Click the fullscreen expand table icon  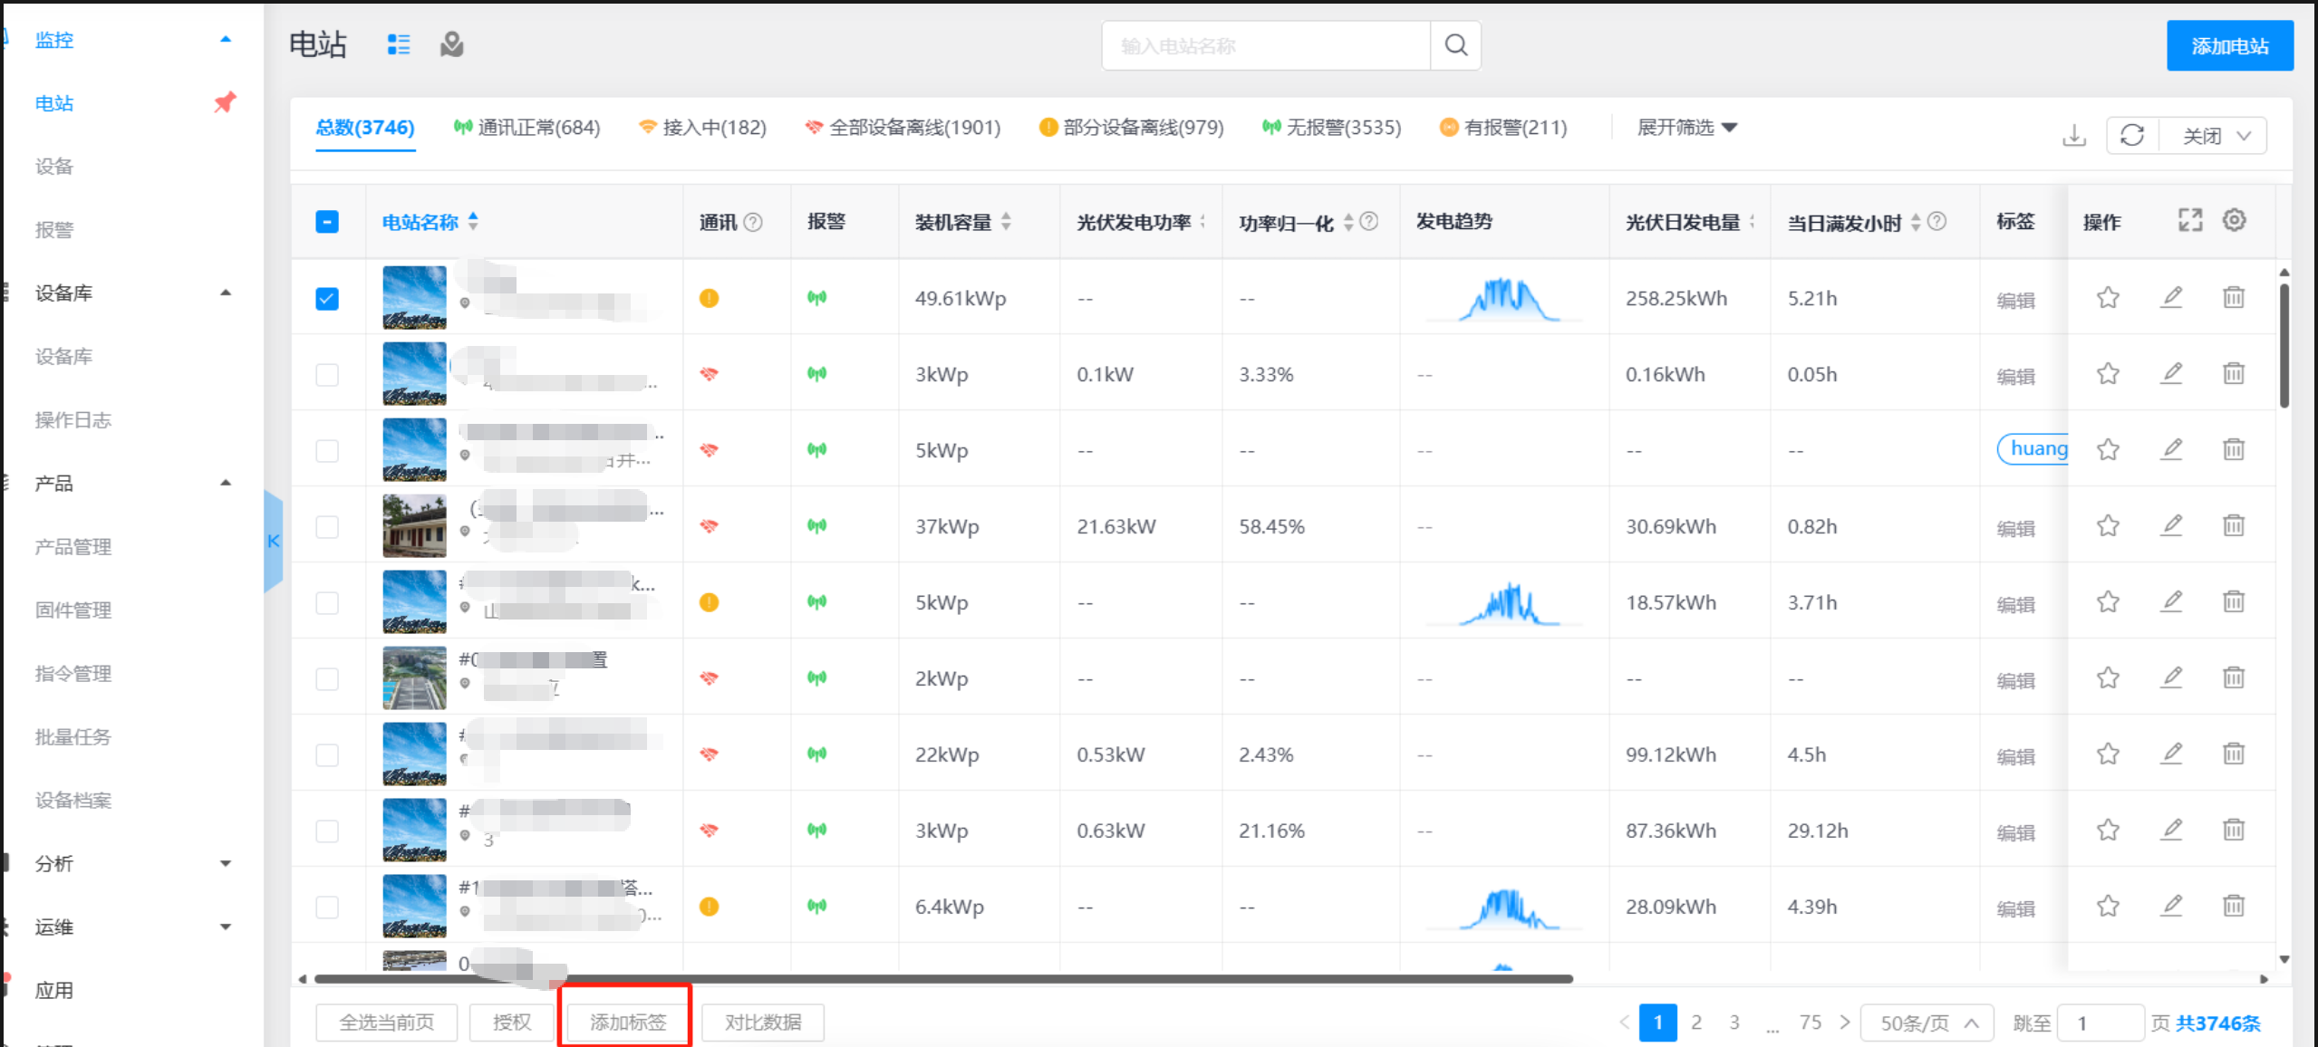(2190, 220)
